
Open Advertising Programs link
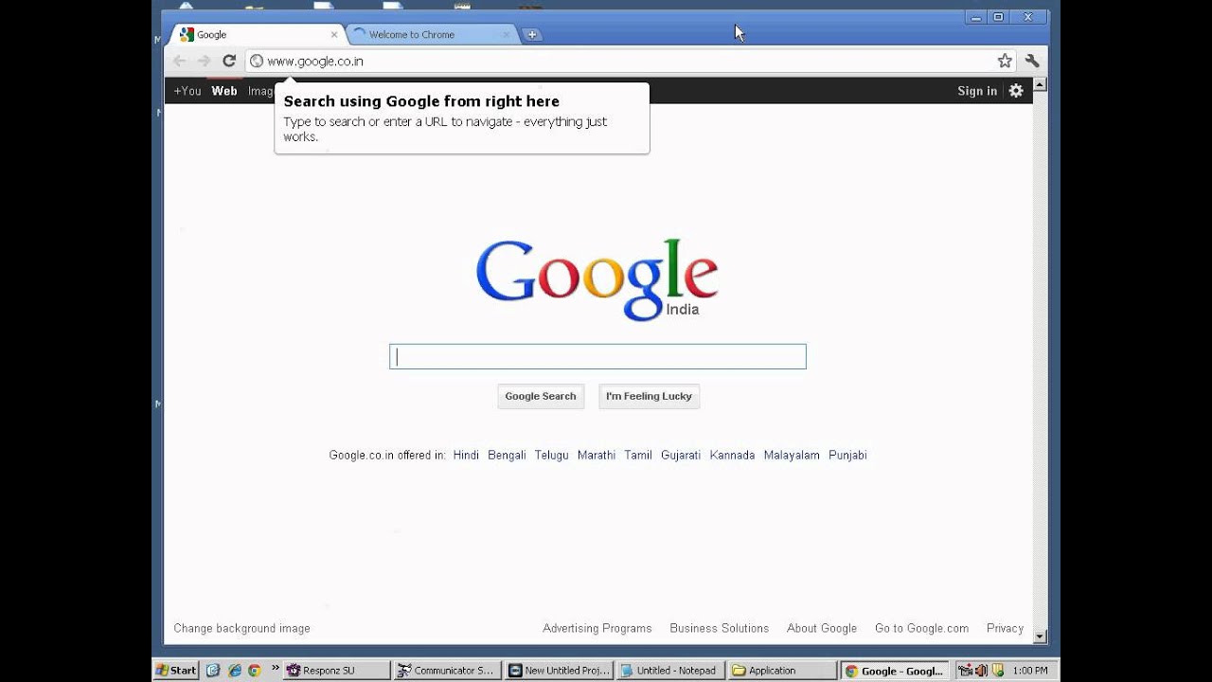click(x=597, y=628)
